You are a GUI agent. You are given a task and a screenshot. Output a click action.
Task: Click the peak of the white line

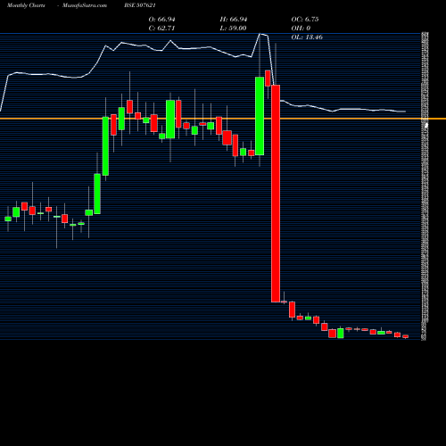(x=260, y=34)
